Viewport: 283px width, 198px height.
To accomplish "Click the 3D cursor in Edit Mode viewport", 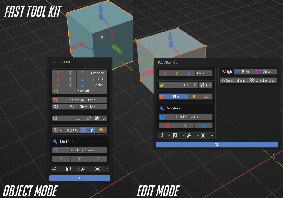I will [272, 157].
